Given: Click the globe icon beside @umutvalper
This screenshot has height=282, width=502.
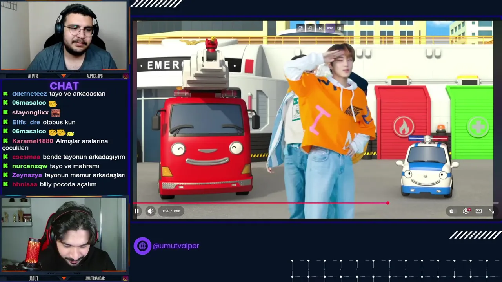Looking at the screenshot, I should (x=142, y=246).
